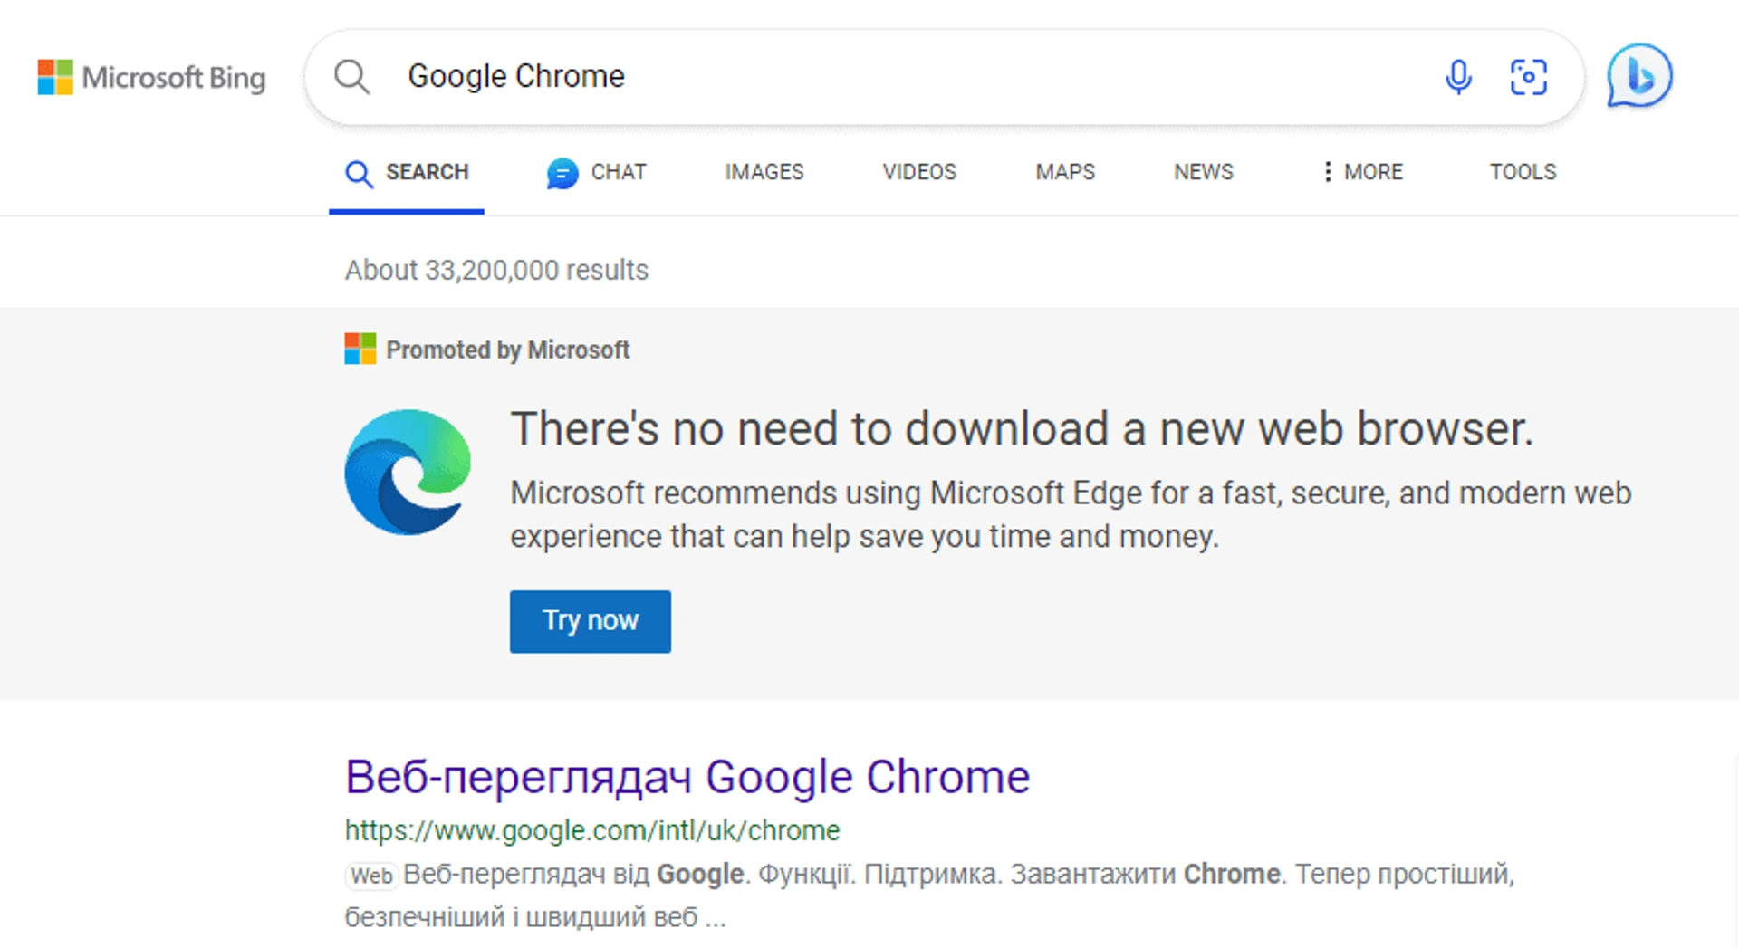Switch to the CHAT tab

coord(596,172)
